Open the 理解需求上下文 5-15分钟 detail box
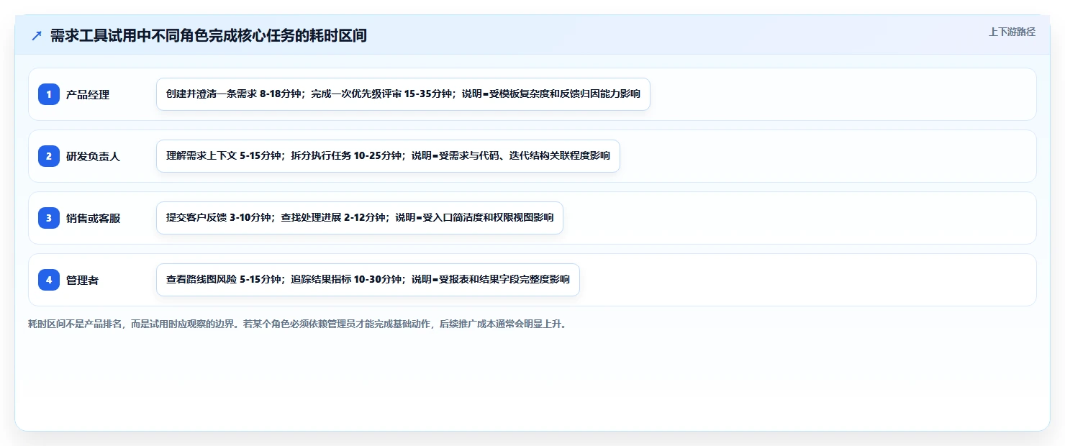Image resolution: width=1065 pixels, height=446 pixels. pos(388,156)
